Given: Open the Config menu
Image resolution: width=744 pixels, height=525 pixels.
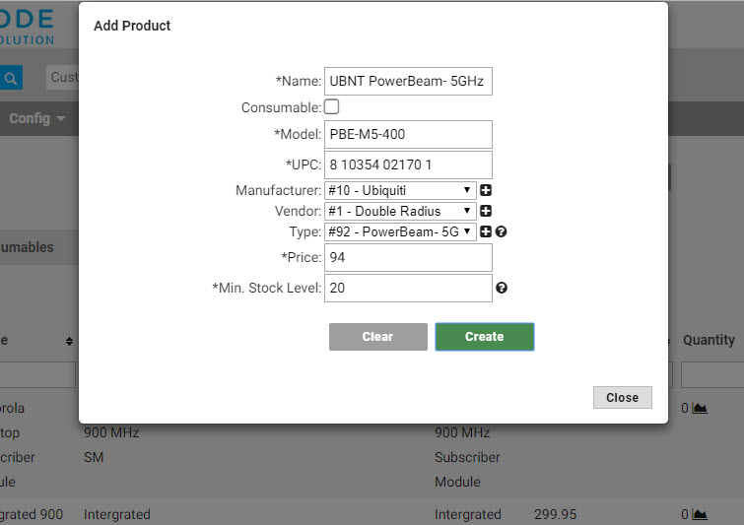Looking at the screenshot, I should [x=36, y=118].
